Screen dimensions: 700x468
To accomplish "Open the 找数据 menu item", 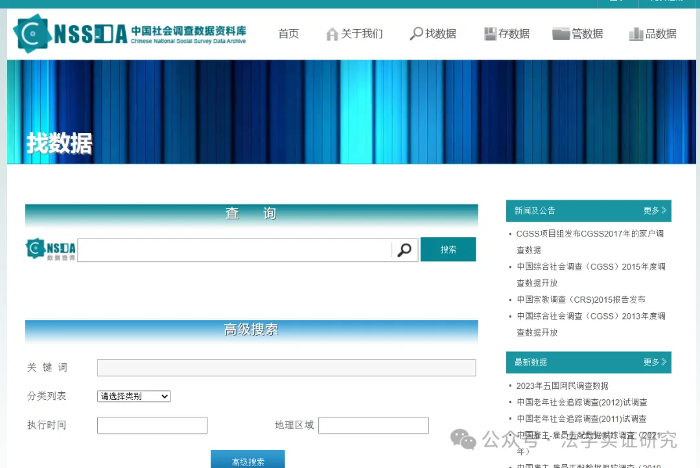I will pyautogui.click(x=441, y=34).
